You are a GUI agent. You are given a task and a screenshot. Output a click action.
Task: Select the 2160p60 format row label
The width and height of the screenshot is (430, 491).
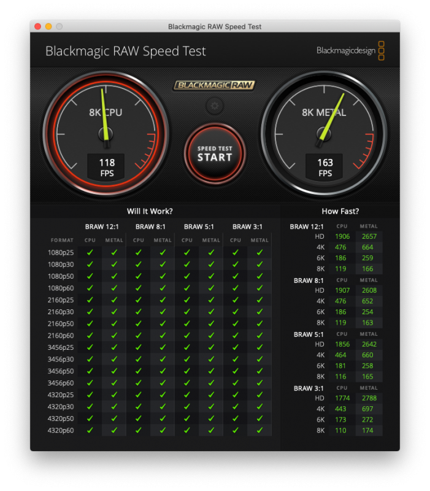click(61, 336)
